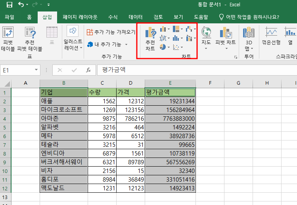Insert a 지도 map chart
The width and height of the screenshot is (297, 205).
(x=206, y=38)
